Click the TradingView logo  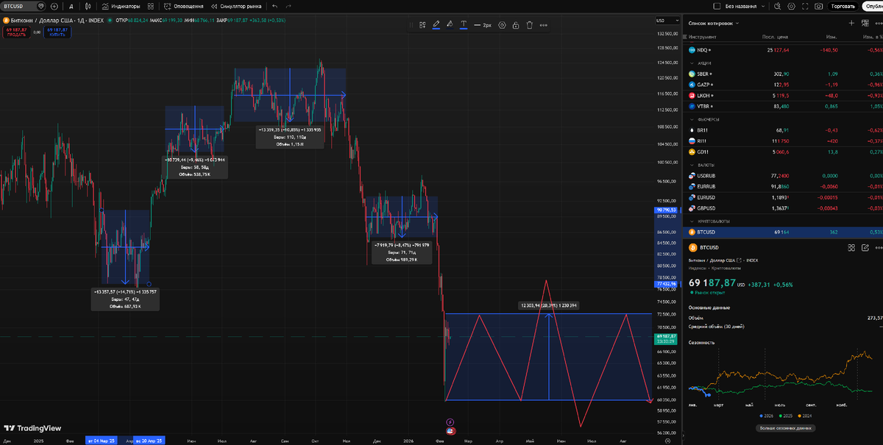[x=32, y=428]
